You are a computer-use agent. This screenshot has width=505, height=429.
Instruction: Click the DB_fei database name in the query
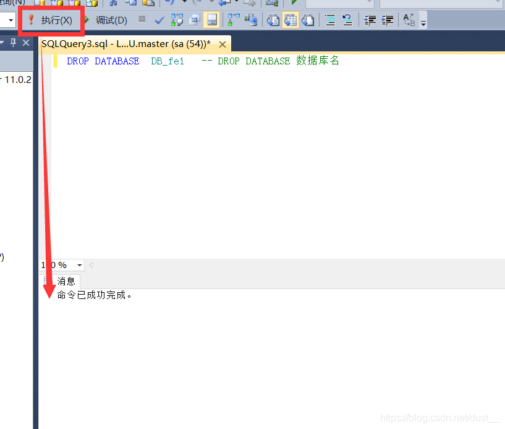(168, 61)
